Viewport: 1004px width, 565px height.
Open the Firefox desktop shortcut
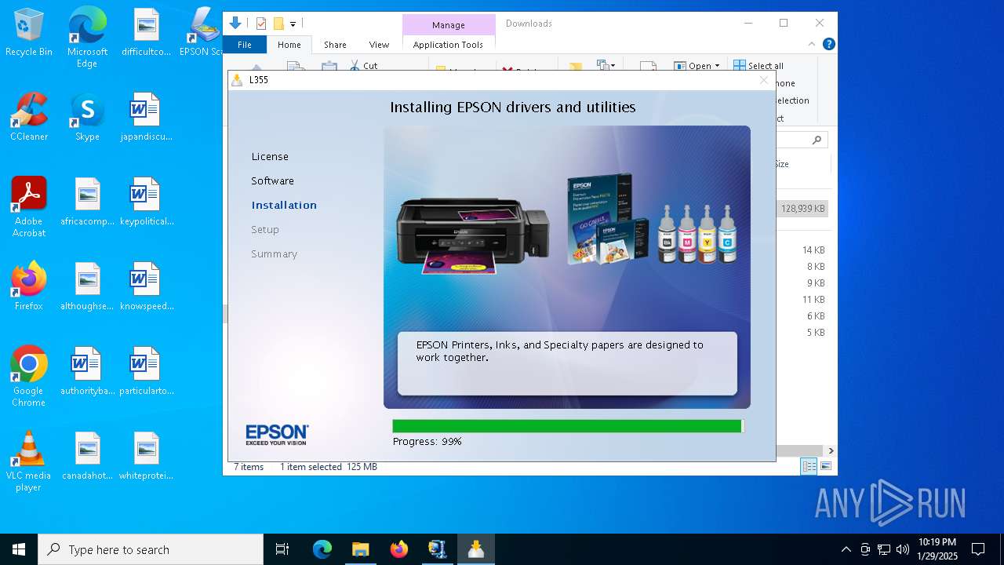point(29,286)
